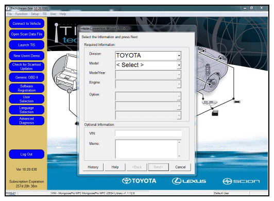This screenshot has height=201, width=274.
Task: Open Generic OBD II mode
Action: (27, 77)
